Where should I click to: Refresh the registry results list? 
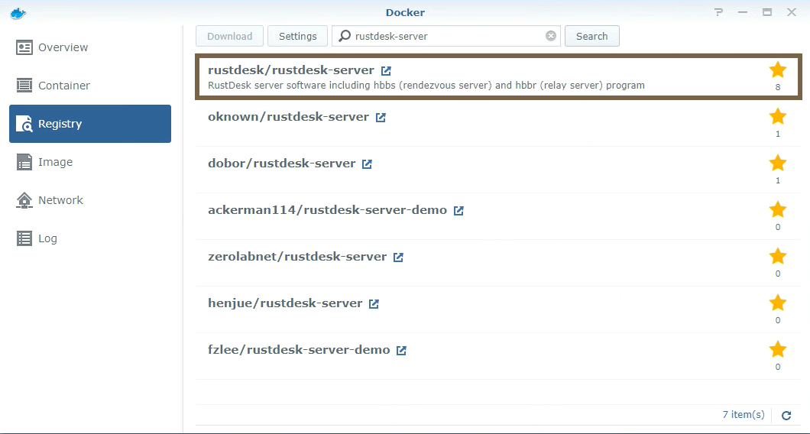786,415
